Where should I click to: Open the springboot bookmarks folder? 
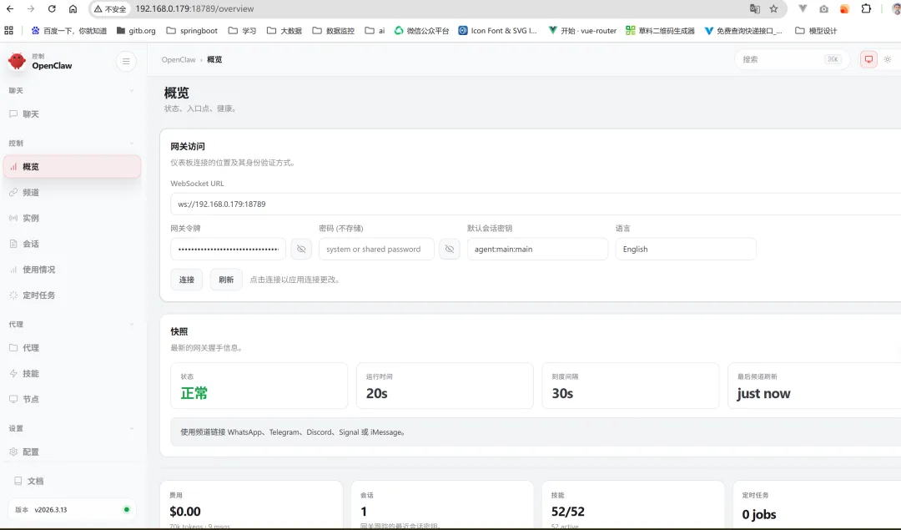coord(192,31)
